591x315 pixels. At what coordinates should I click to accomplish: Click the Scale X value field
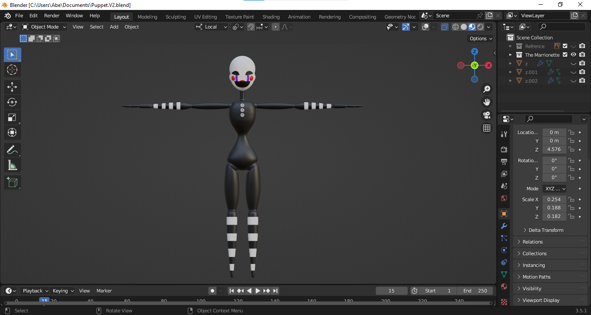pyautogui.click(x=554, y=199)
